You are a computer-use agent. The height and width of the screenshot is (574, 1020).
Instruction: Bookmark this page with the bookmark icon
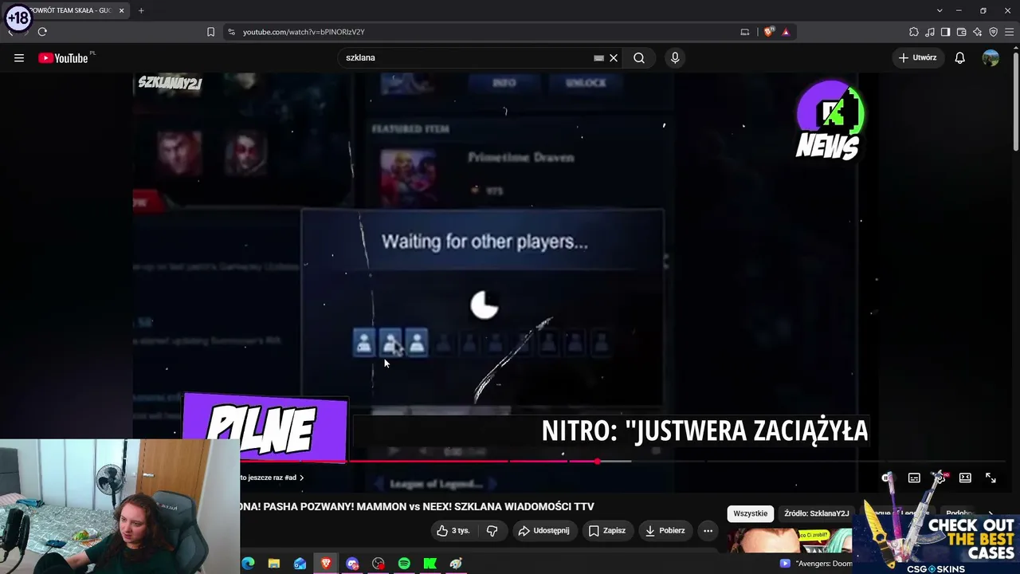tap(210, 32)
